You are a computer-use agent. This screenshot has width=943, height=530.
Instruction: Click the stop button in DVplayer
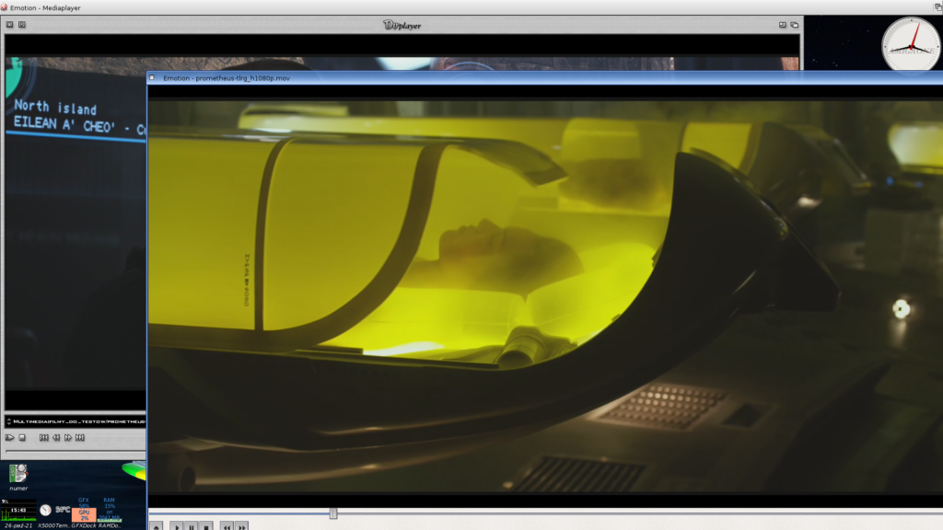[22, 437]
